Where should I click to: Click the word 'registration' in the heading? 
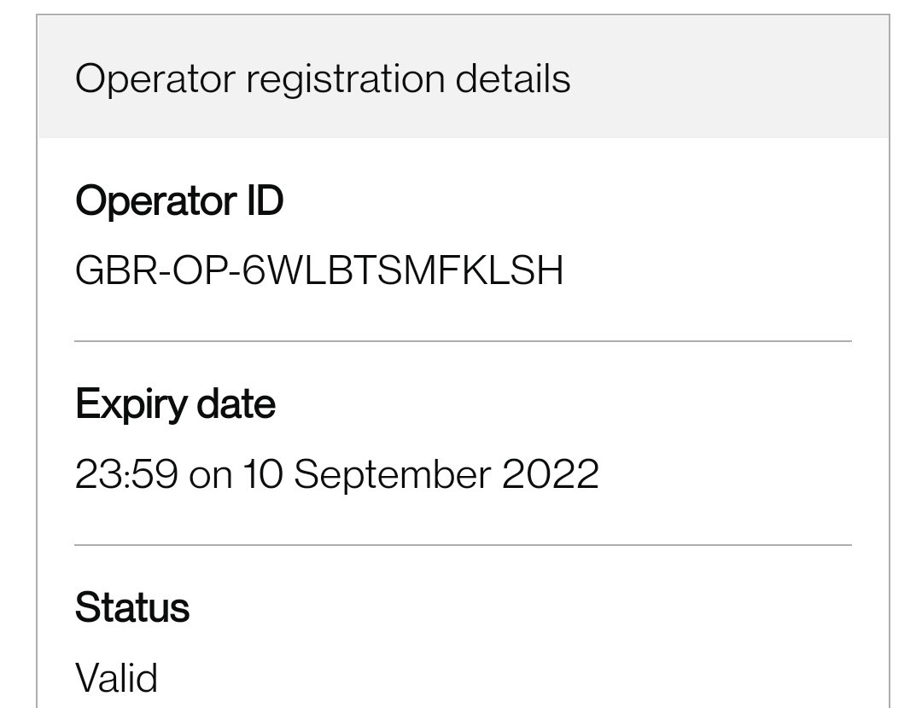click(346, 80)
